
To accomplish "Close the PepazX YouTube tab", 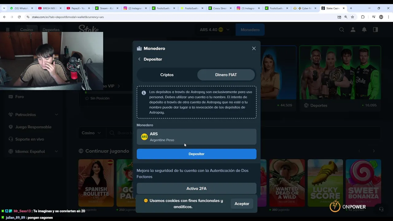I will pos(89,8).
